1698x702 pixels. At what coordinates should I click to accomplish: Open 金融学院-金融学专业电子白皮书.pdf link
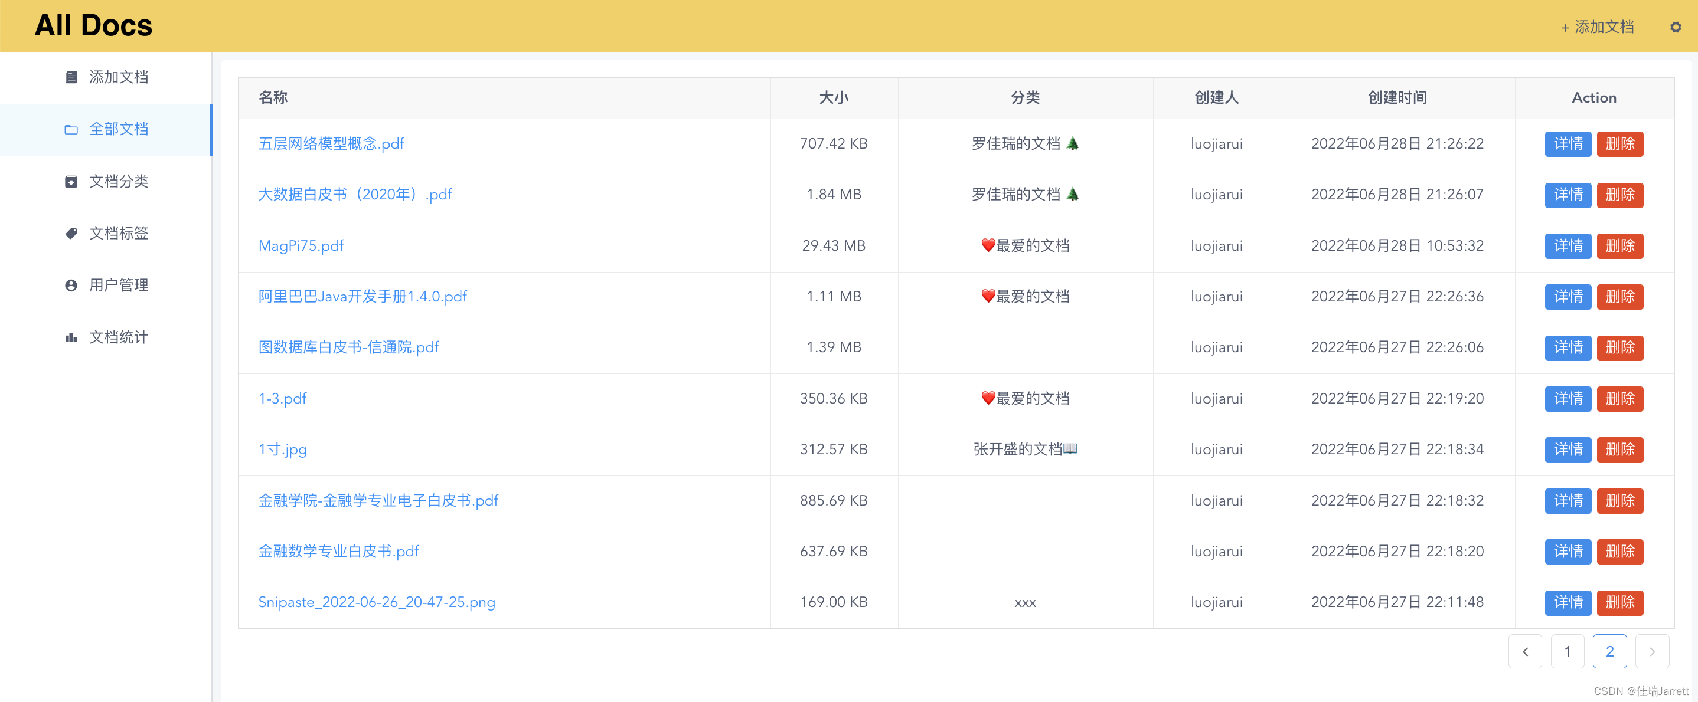coord(378,500)
